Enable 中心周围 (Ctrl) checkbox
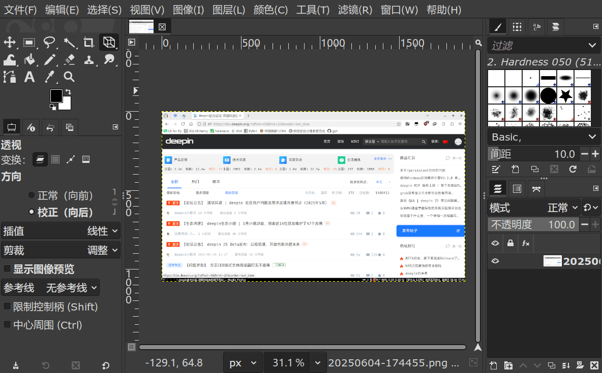 7,324
